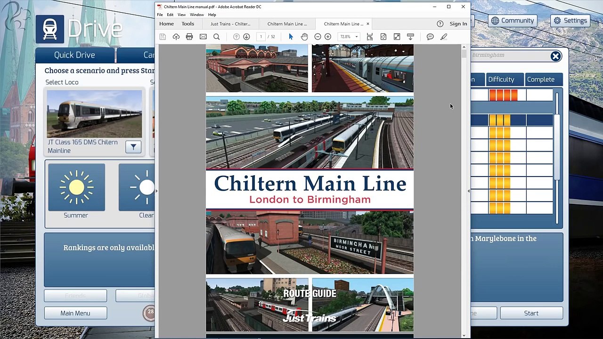603x339 pixels.
Task: Activate the selection arrow tool
Action: click(x=291, y=37)
